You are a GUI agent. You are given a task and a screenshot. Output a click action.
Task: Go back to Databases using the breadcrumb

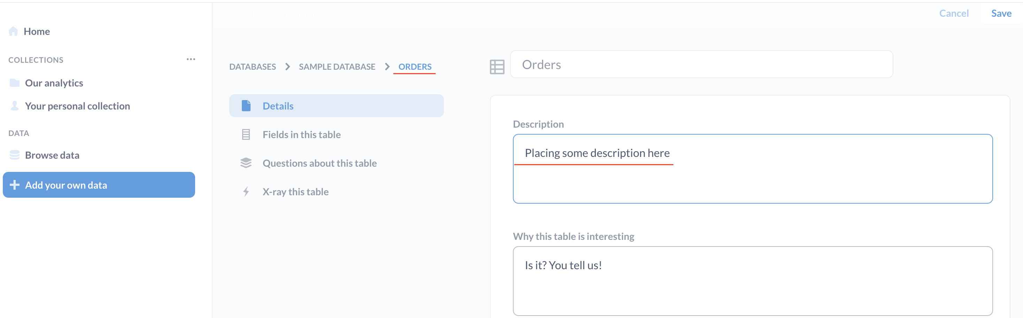(253, 66)
